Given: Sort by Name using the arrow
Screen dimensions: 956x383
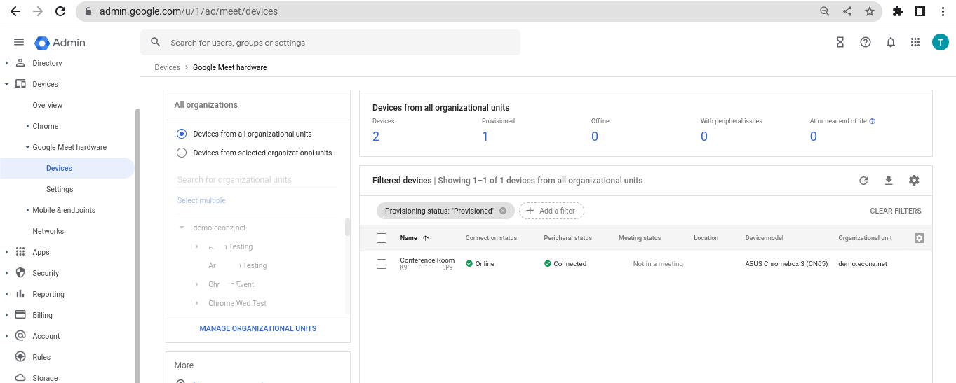Looking at the screenshot, I should click(426, 238).
